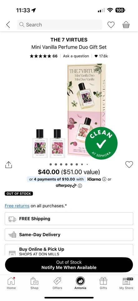This screenshot has height=301, width=138.
Task: Open the Loves heart icon in header
Action: pyautogui.click(x=111, y=25)
